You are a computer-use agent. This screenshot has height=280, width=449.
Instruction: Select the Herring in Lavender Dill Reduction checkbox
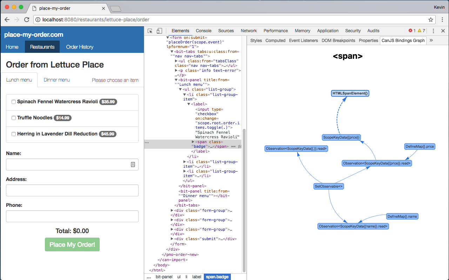tap(14, 134)
